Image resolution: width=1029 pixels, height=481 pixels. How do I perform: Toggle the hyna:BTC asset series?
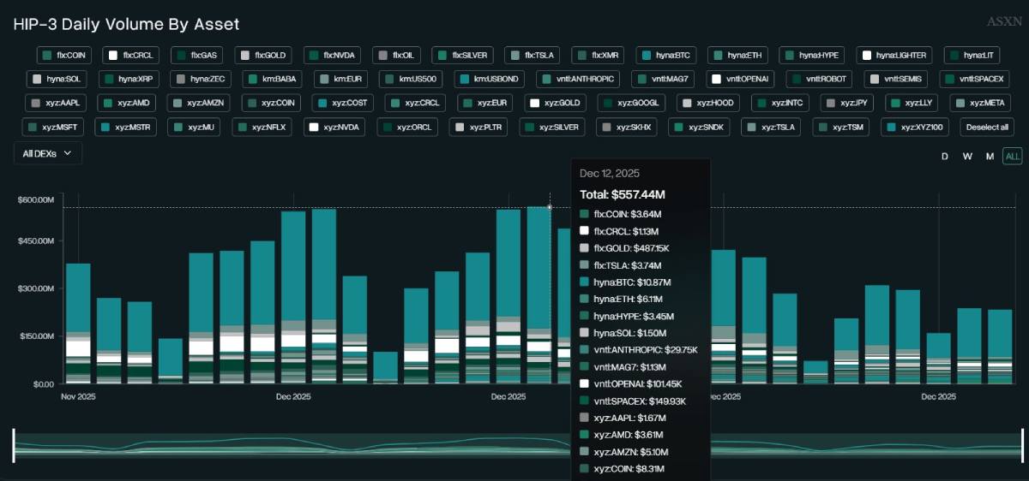pos(665,56)
